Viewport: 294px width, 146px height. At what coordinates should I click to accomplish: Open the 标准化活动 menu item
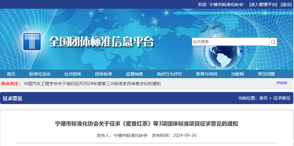tap(40, 74)
